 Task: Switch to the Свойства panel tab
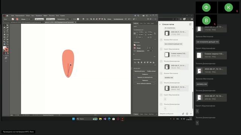136,23
